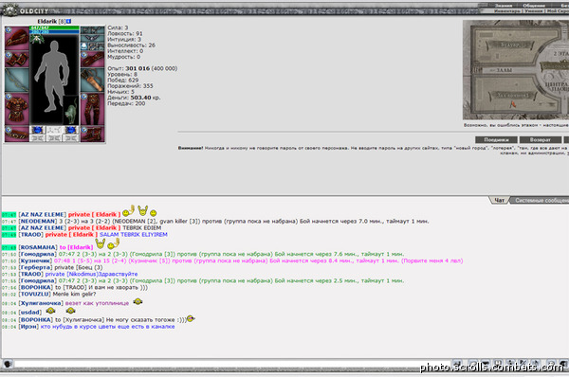Inspect the red pants slot
This screenshot has height=377, width=569.
(x=92, y=109)
